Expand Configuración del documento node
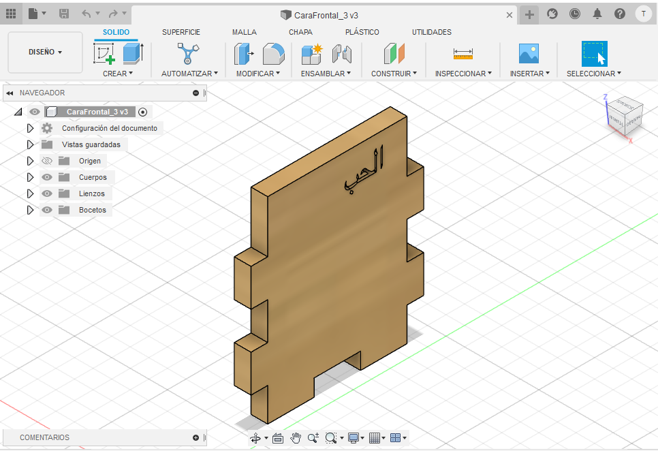The image size is (658, 451). (x=30, y=128)
